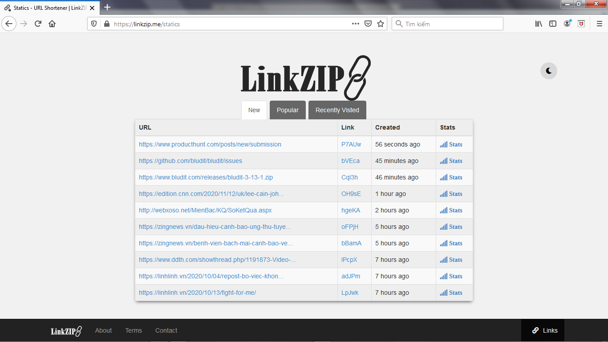
Task: Click short link LpJwk
Action: point(350,293)
